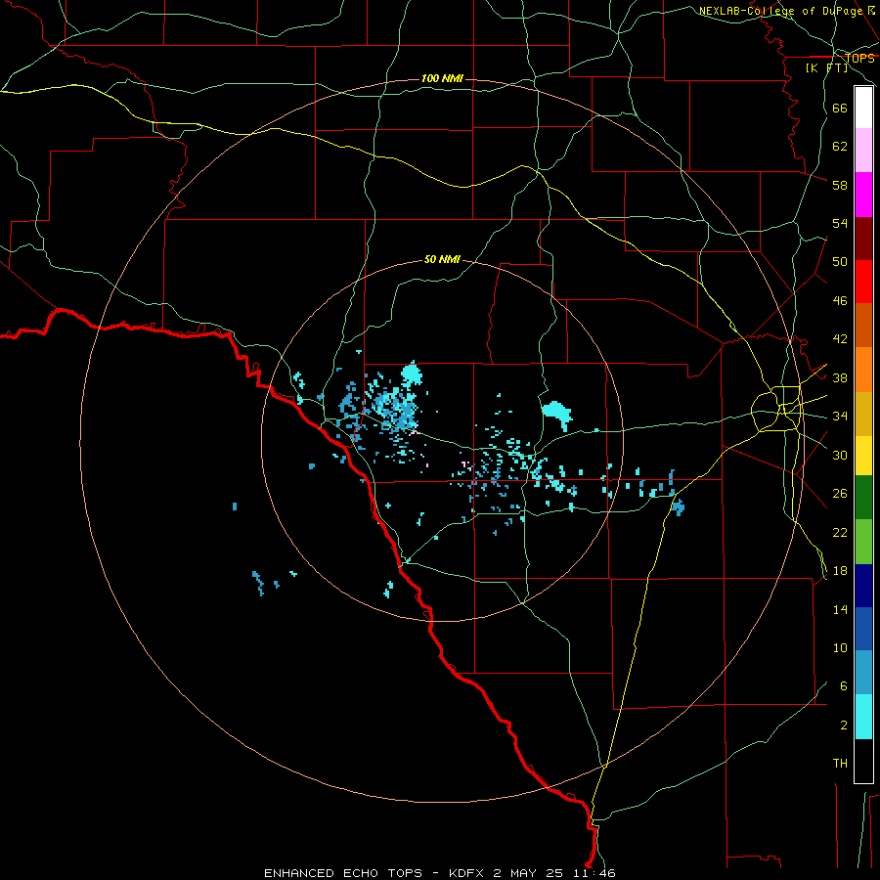Click the 'TH' threshold label
This screenshot has width=880, height=880.
(x=840, y=764)
